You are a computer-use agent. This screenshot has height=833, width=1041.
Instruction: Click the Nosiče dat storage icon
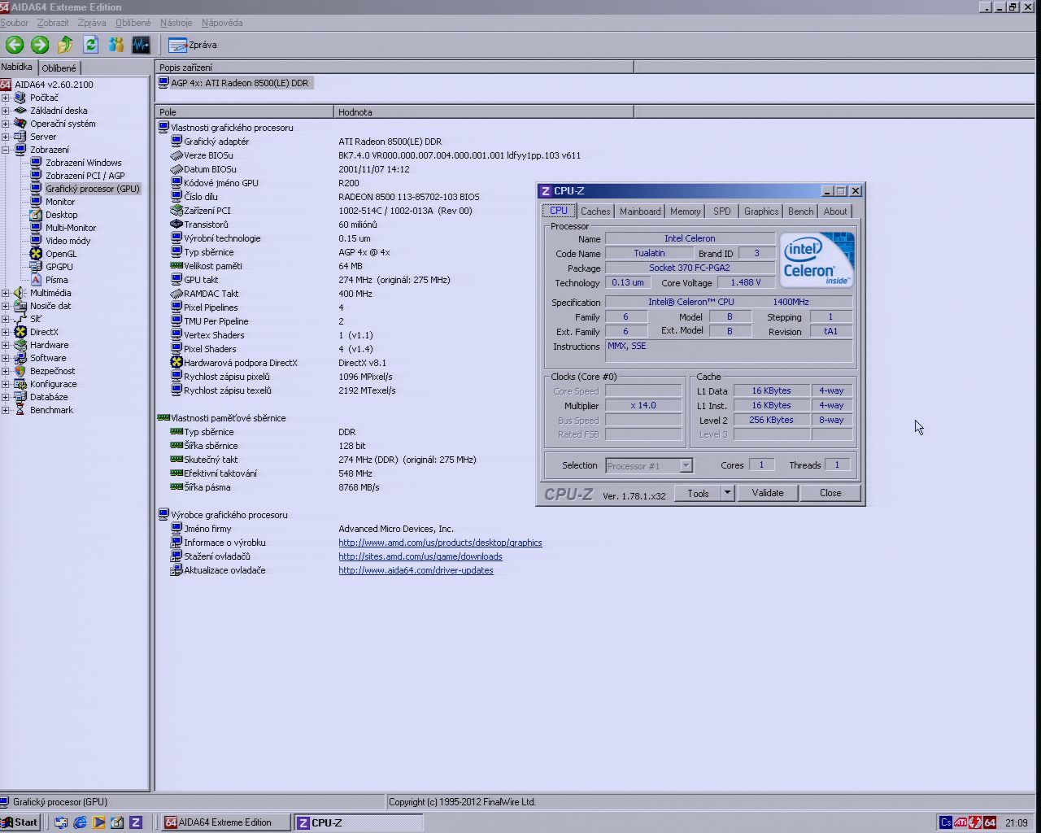(x=20, y=306)
